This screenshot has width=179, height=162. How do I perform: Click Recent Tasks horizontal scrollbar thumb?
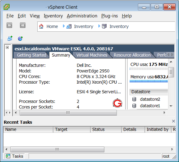tap(57, 149)
